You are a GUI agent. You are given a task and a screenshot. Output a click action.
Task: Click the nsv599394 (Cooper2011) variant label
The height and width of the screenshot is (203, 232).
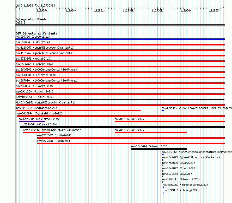point(33,37)
